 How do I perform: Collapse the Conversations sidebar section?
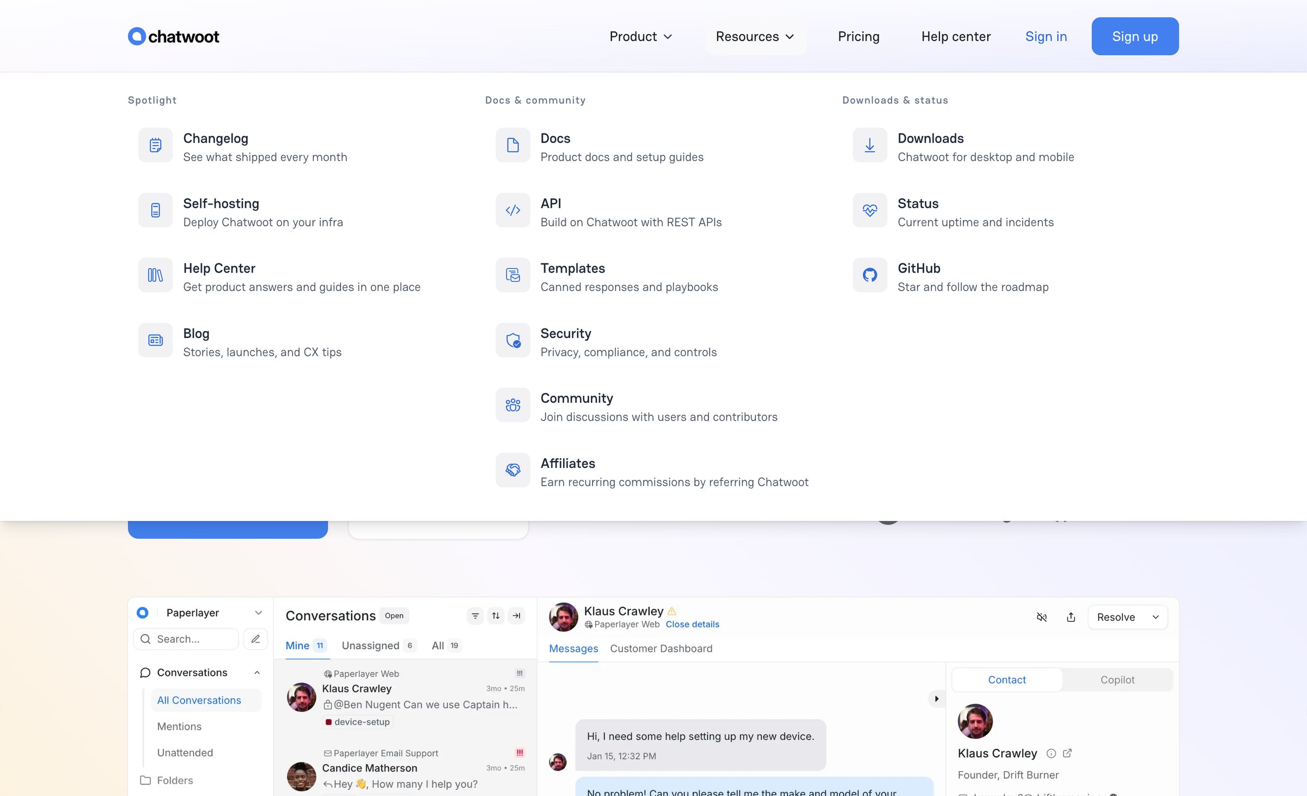click(x=257, y=672)
